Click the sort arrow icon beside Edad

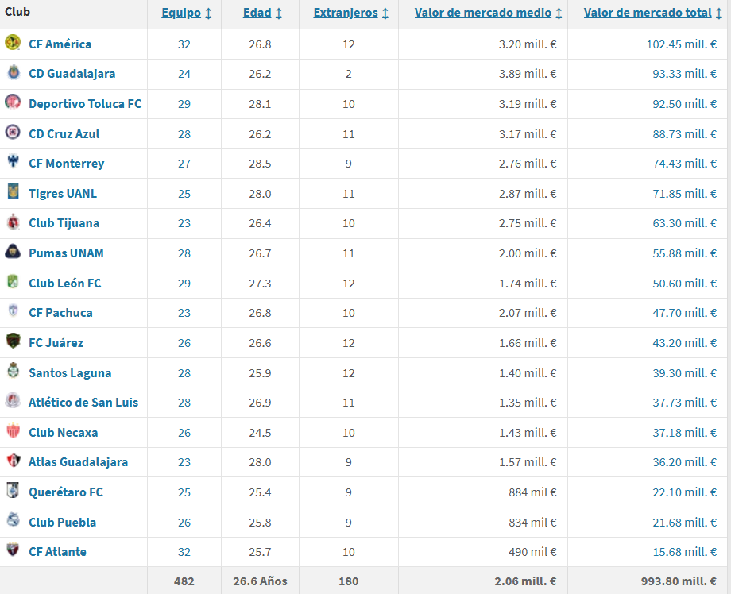[x=279, y=13]
